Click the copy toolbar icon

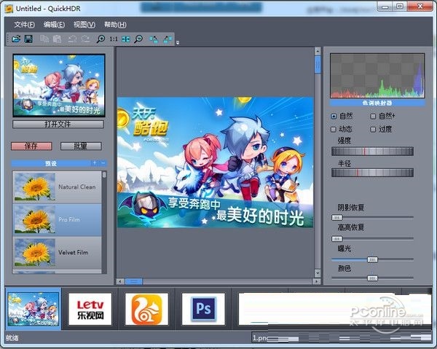[44, 39]
